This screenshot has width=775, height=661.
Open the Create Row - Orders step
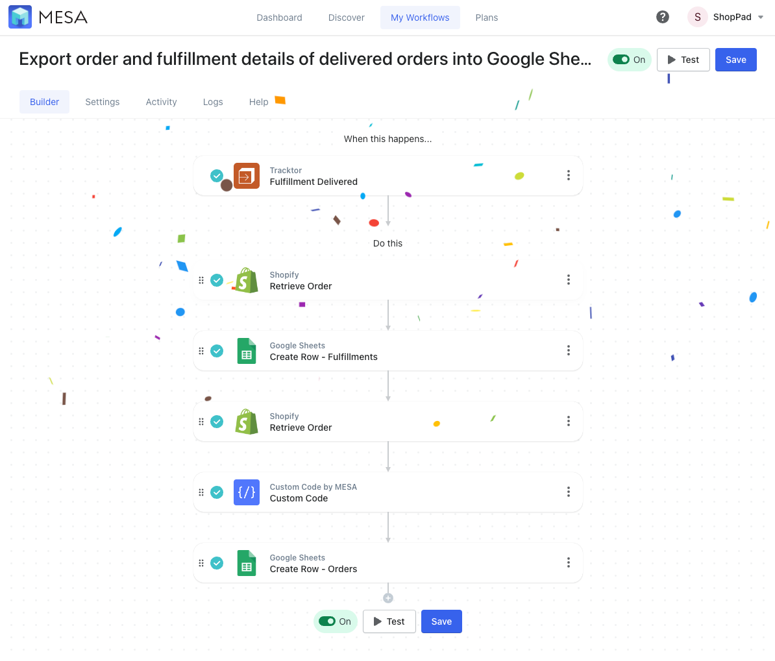click(388, 562)
